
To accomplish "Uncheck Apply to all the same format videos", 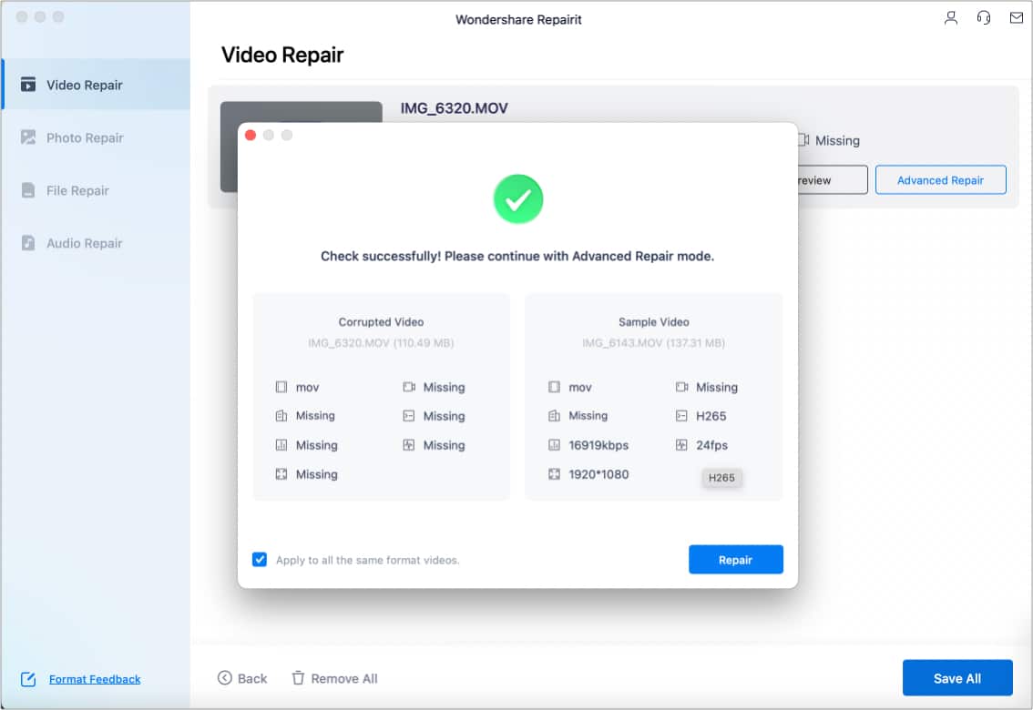I will (x=259, y=559).
